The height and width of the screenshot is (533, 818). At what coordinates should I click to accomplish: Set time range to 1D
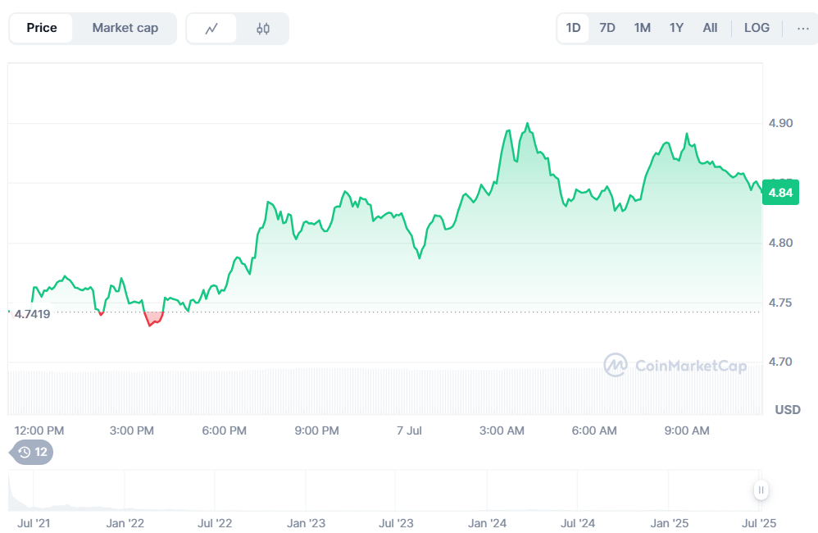point(573,28)
